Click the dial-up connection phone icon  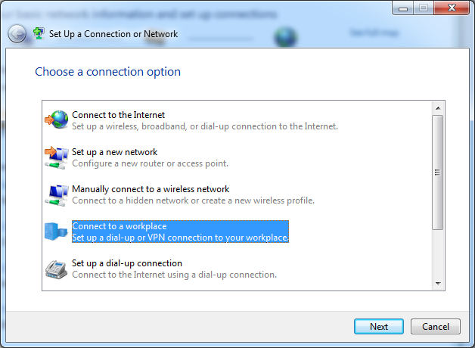56,269
